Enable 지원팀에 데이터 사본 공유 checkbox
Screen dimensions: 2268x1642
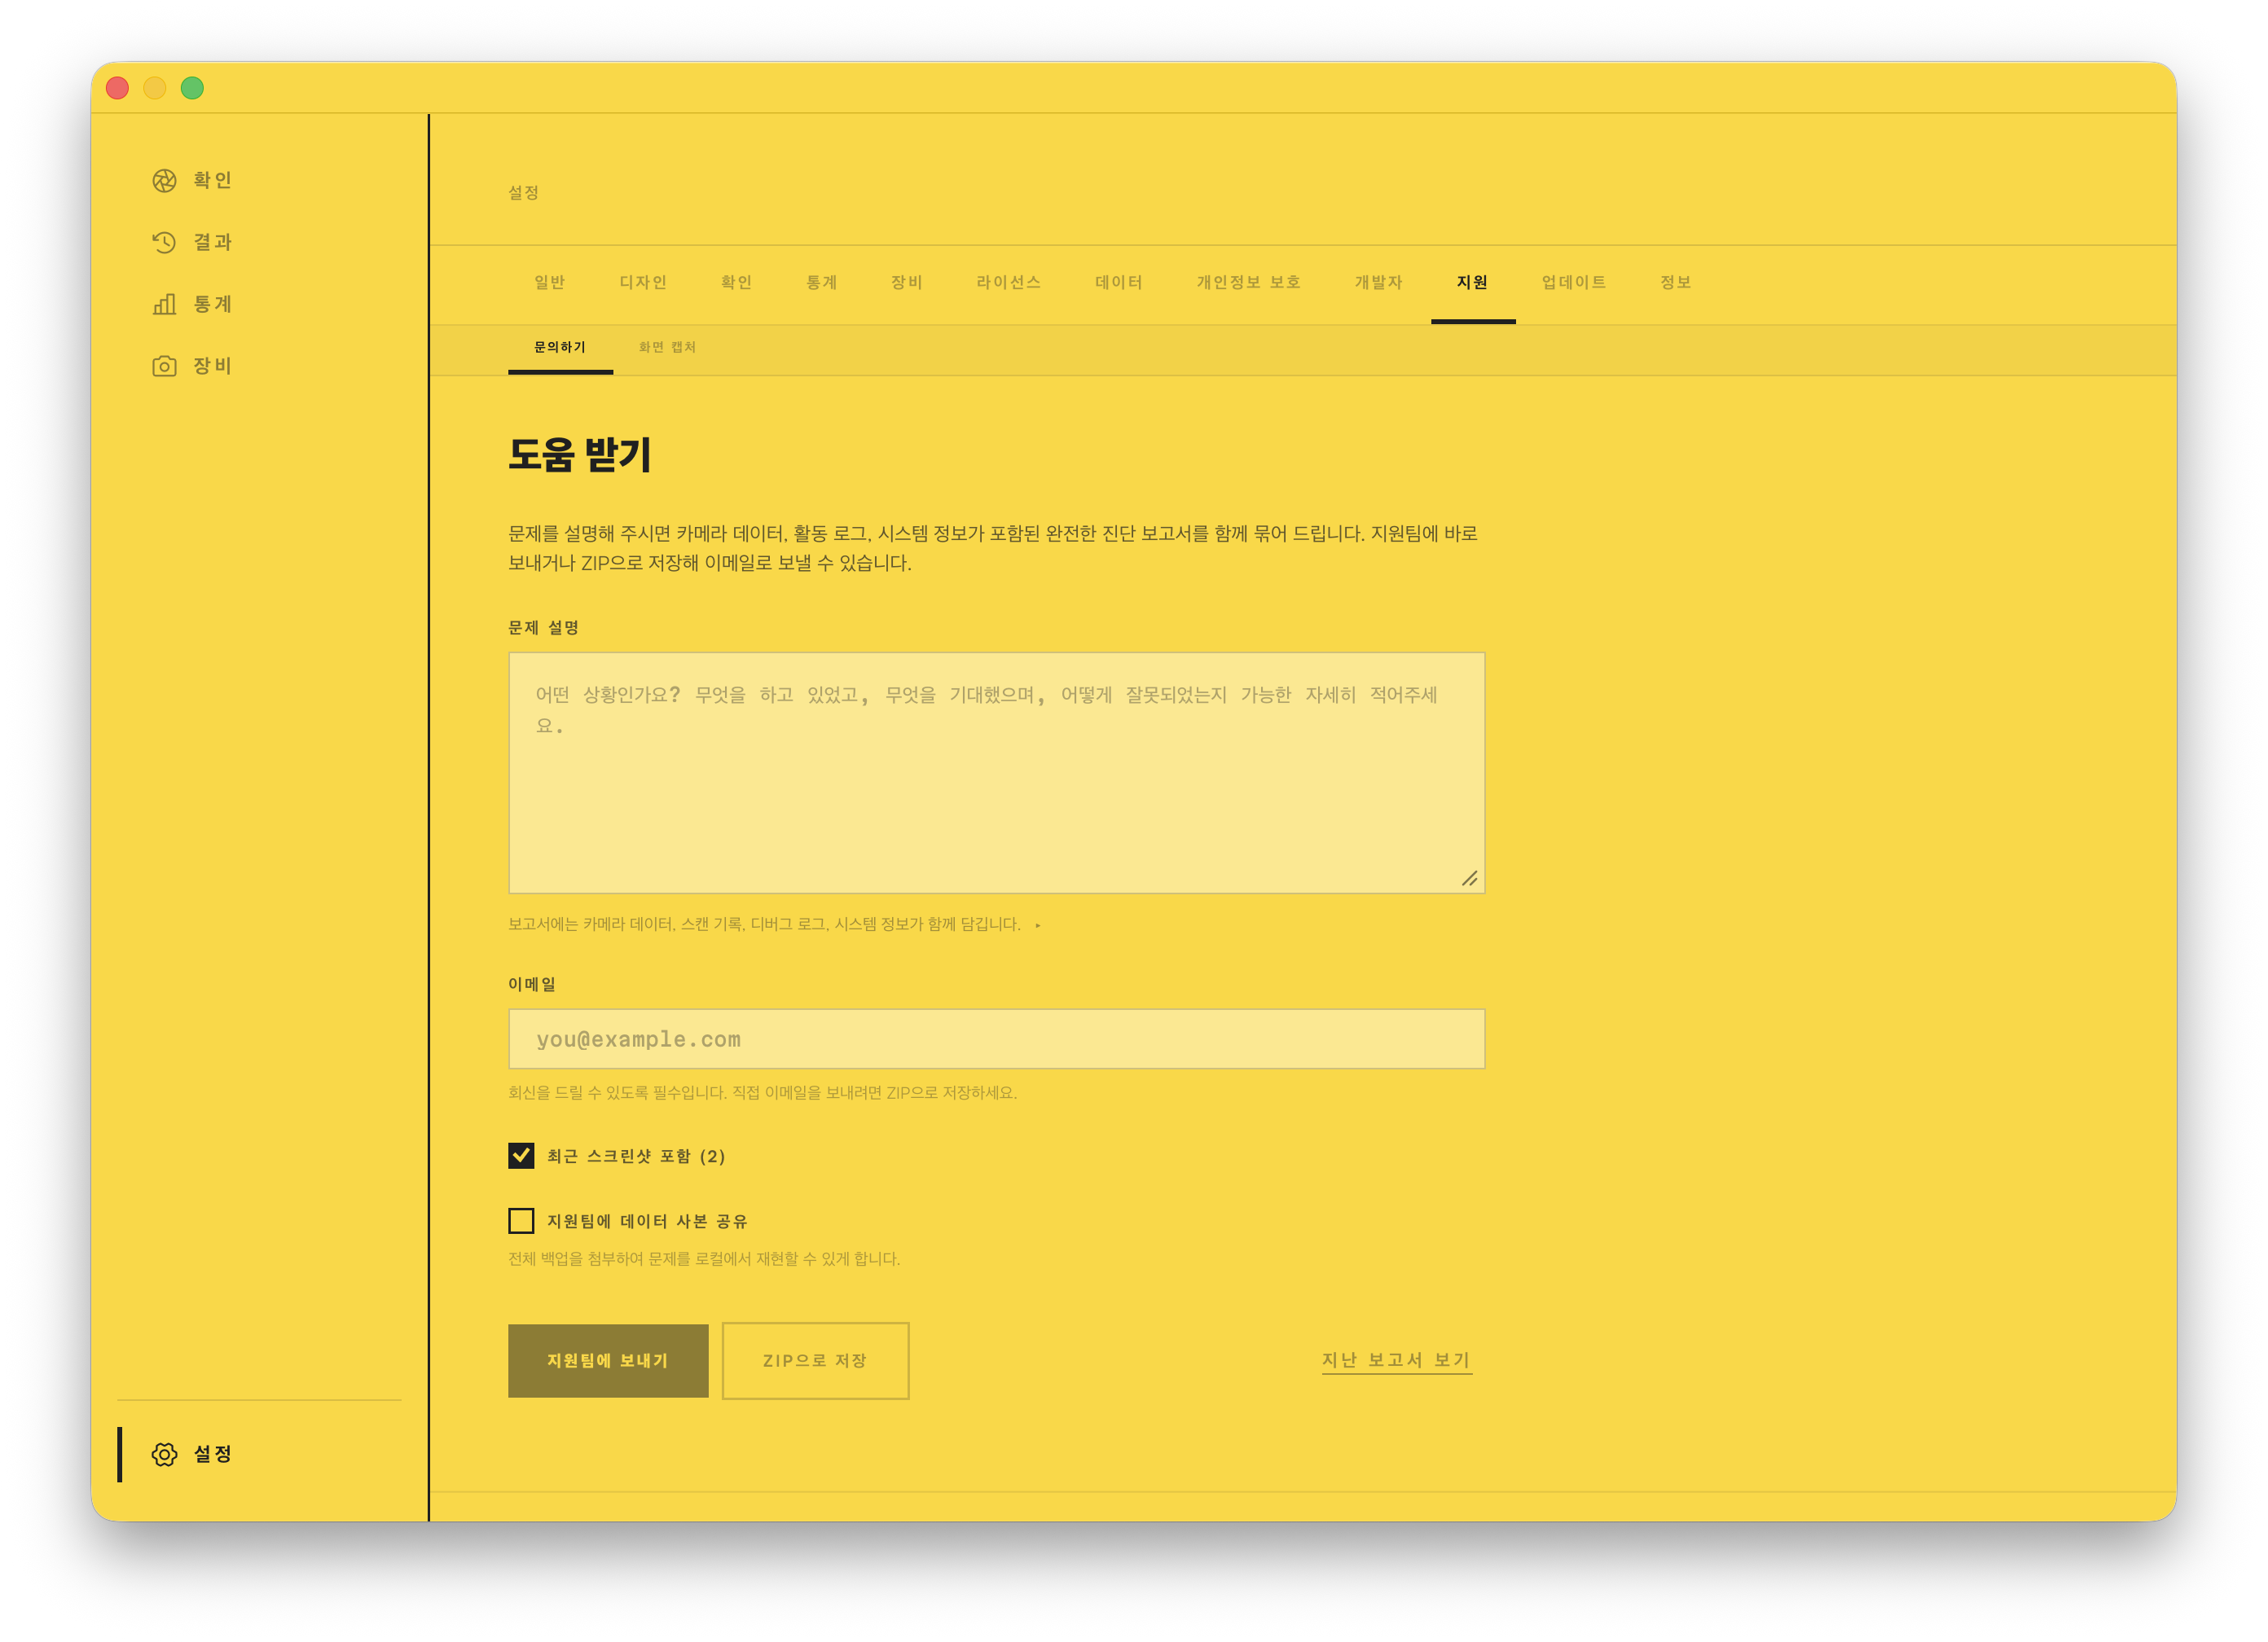coord(521,1221)
